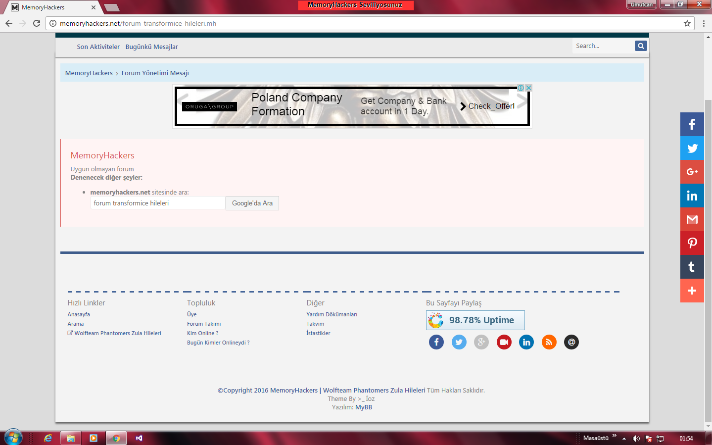Click Check_Offer! on the ad
The width and height of the screenshot is (712, 445).
point(487,106)
